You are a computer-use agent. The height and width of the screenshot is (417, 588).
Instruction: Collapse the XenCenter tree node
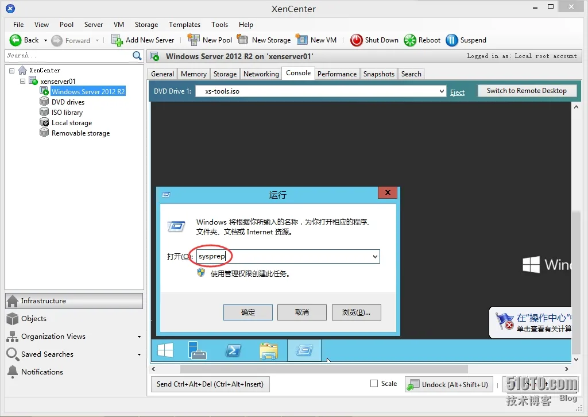[12, 71]
